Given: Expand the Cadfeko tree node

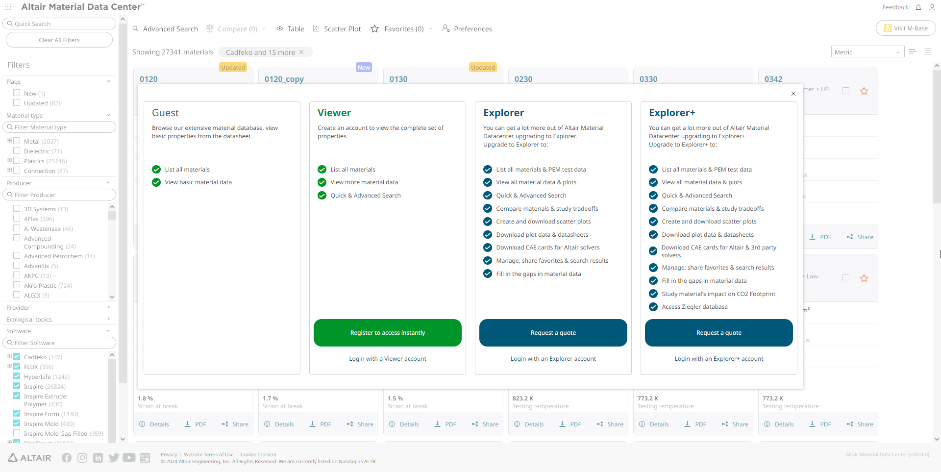Looking at the screenshot, I should point(9,356).
